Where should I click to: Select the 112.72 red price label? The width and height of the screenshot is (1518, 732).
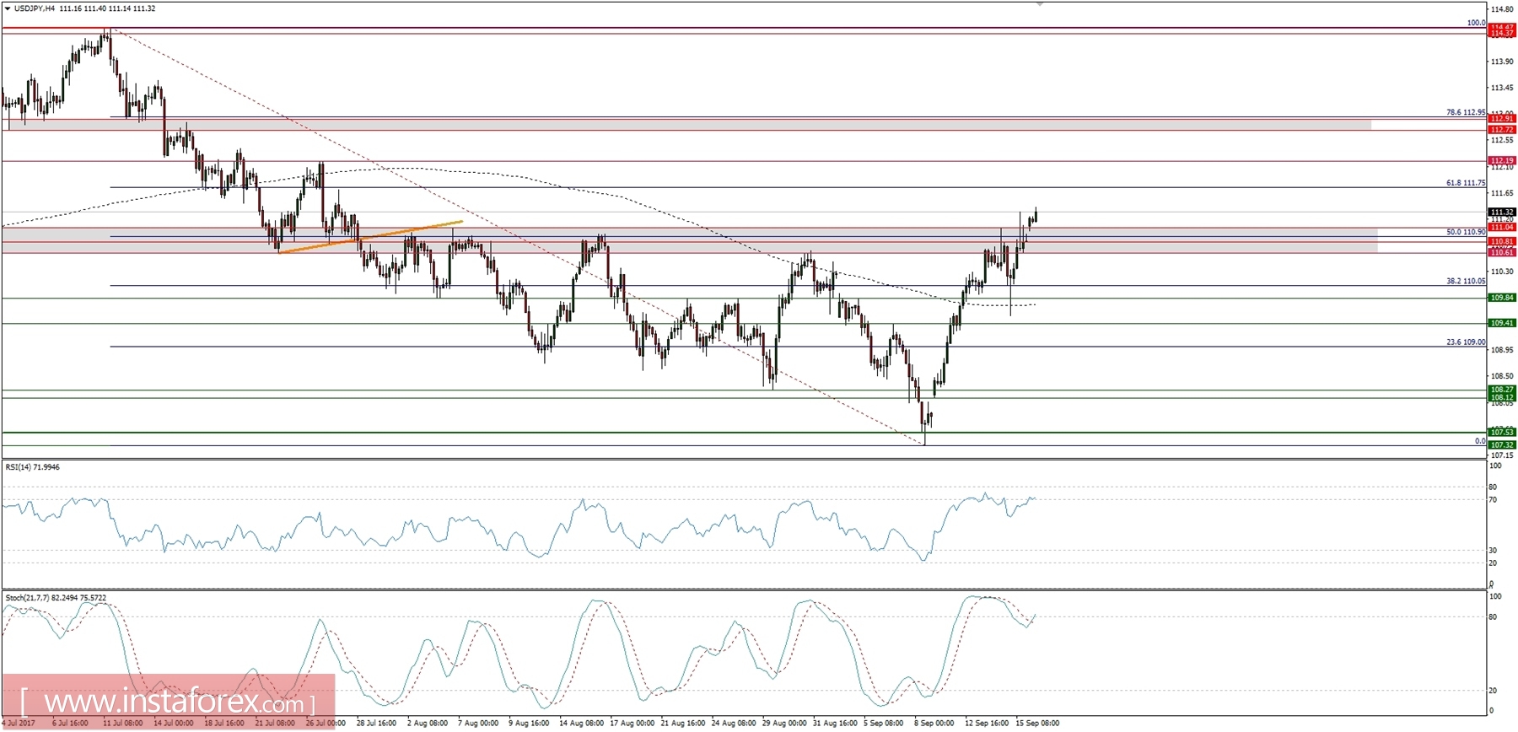(1502, 130)
